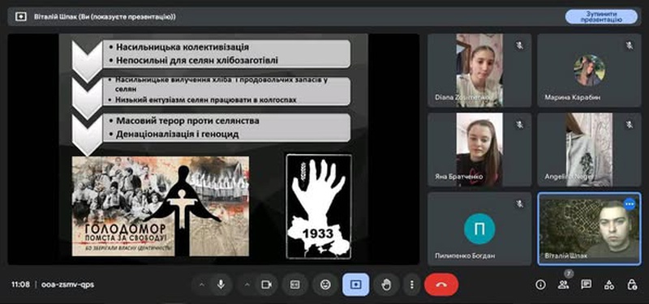This screenshot has height=304, width=649.
Task: Select Марина Карабин participant tile
Action: [x=589, y=71]
